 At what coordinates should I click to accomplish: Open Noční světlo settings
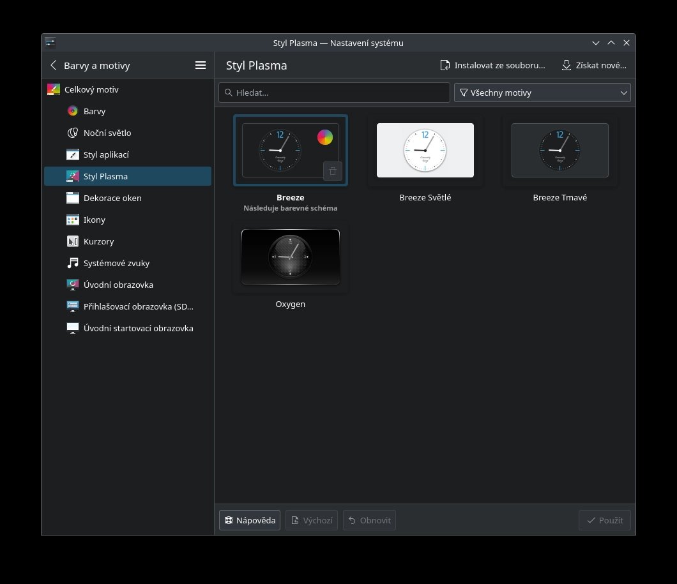[128, 133]
